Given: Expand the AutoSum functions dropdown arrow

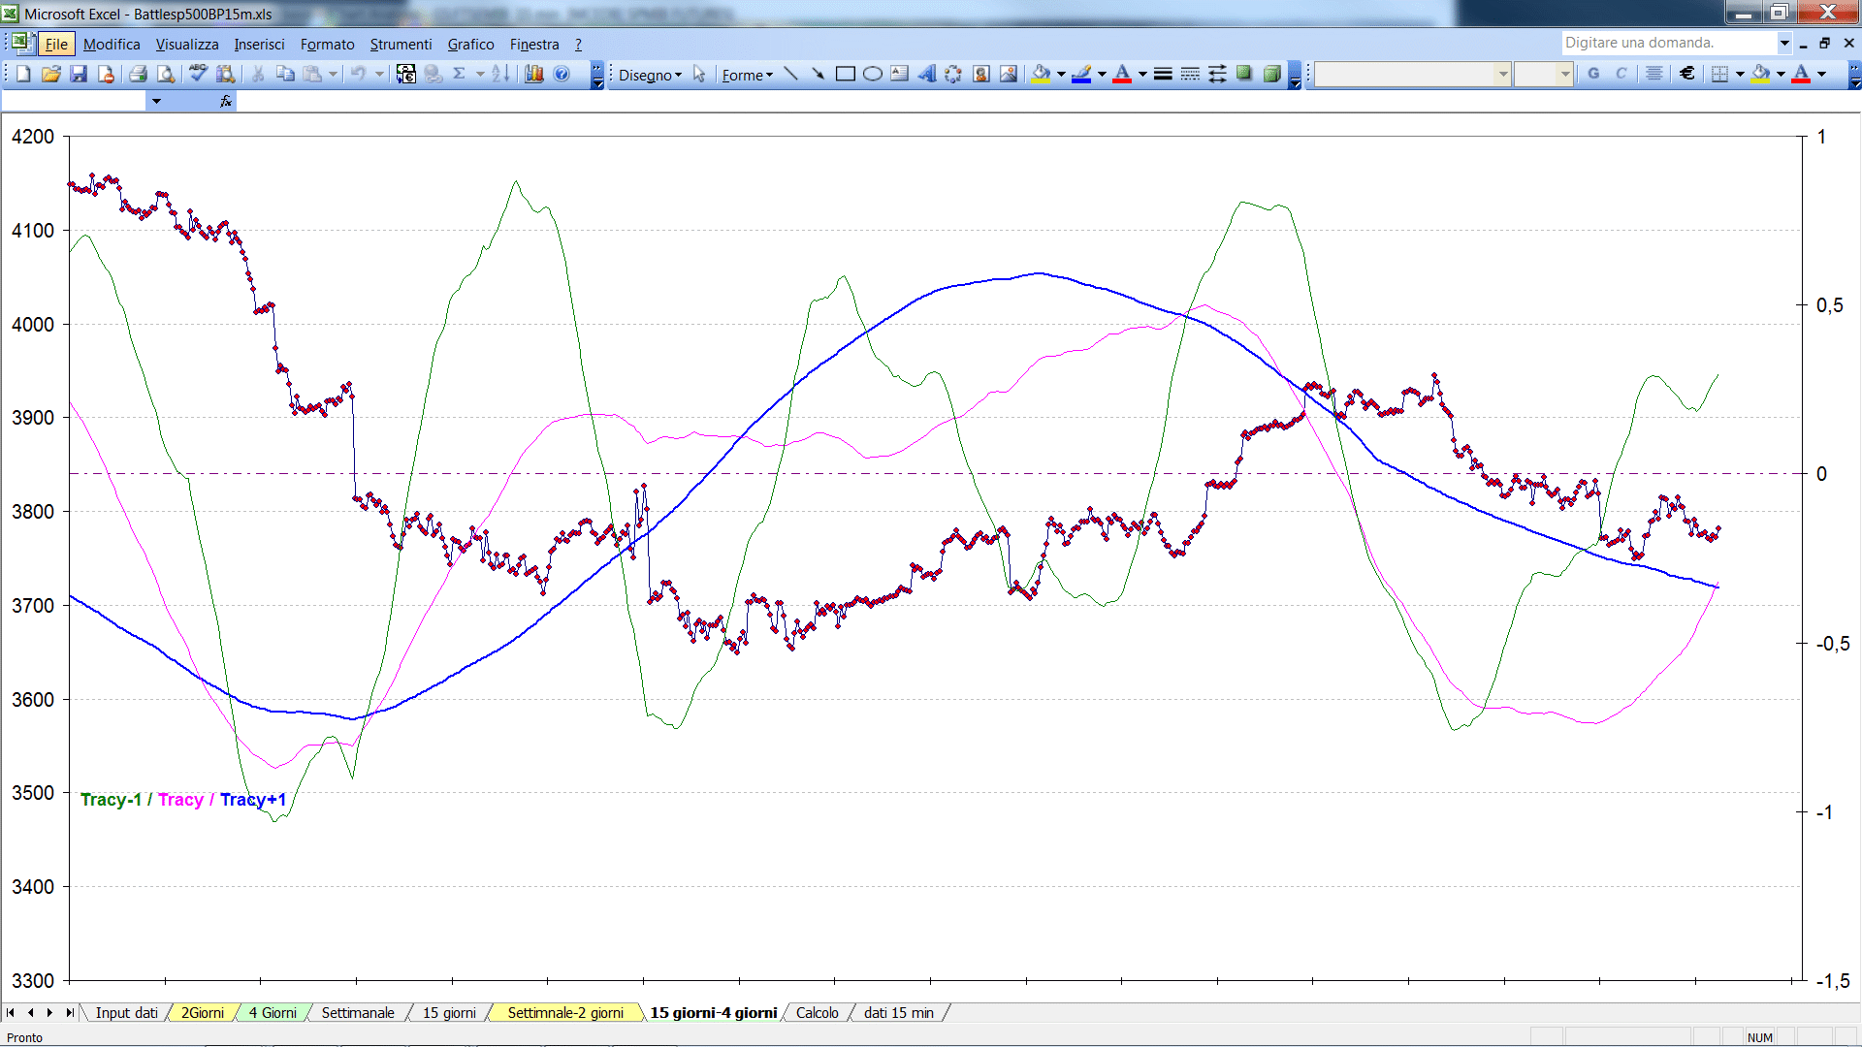Looking at the screenshot, I should tap(480, 74).
